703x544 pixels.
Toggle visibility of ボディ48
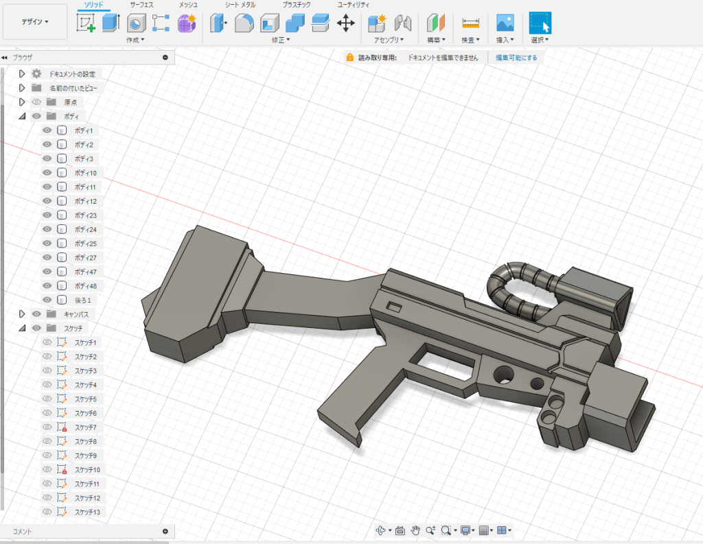point(47,286)
